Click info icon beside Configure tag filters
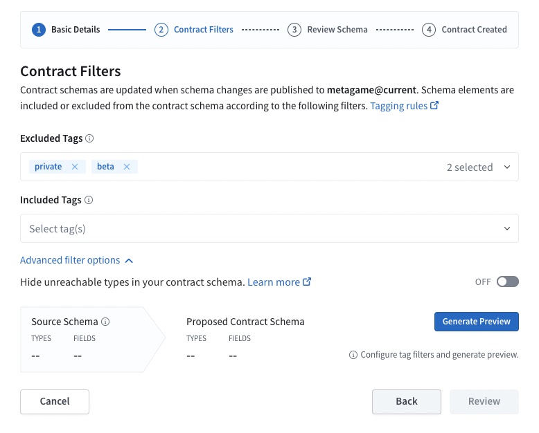The image size is (539, 433). [353, 355]
